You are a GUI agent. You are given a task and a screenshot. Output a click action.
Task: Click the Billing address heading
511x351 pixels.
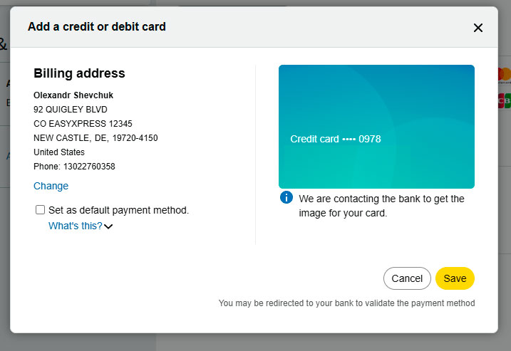[x=79, y=73]
